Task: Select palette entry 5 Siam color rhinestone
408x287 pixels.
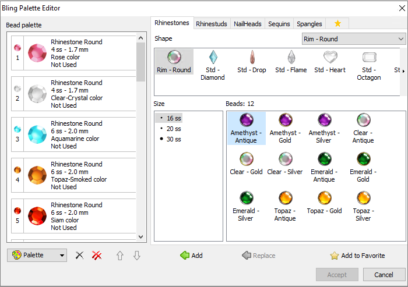Action: pyautogui.click(x=73, y=216)
